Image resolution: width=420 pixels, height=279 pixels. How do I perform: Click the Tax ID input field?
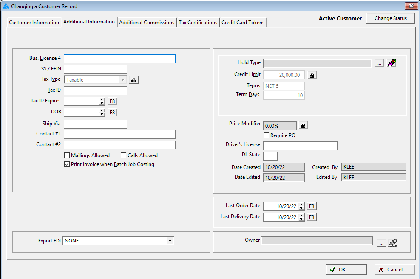(x=95, y=91)
